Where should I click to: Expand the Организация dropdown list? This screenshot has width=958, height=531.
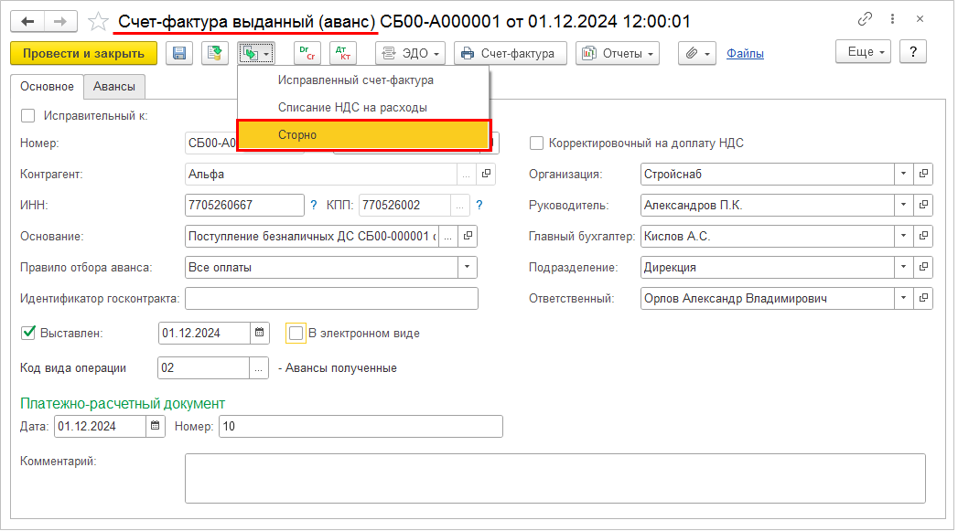coord(903,174)
